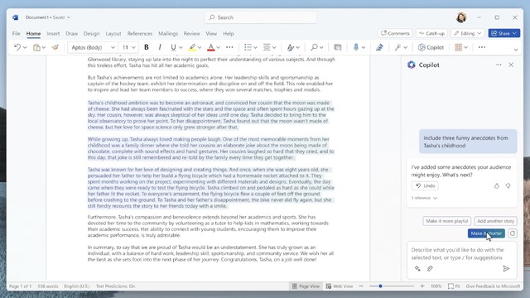Give thumbs up to Copilot response
This screenshot has width=530, height=298.
click(497, 185)
